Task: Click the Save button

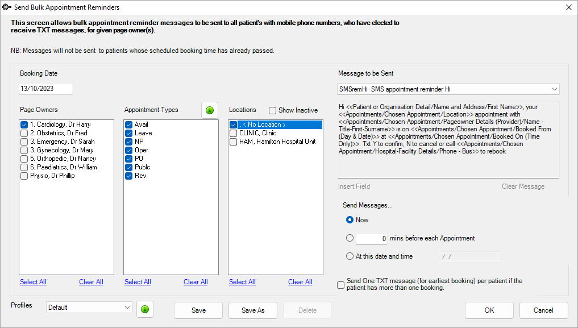Action: click(x=198, y=310)
